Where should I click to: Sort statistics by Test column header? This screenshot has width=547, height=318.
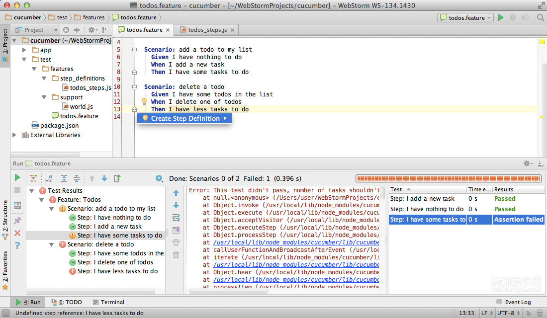(x=427, y=189)
